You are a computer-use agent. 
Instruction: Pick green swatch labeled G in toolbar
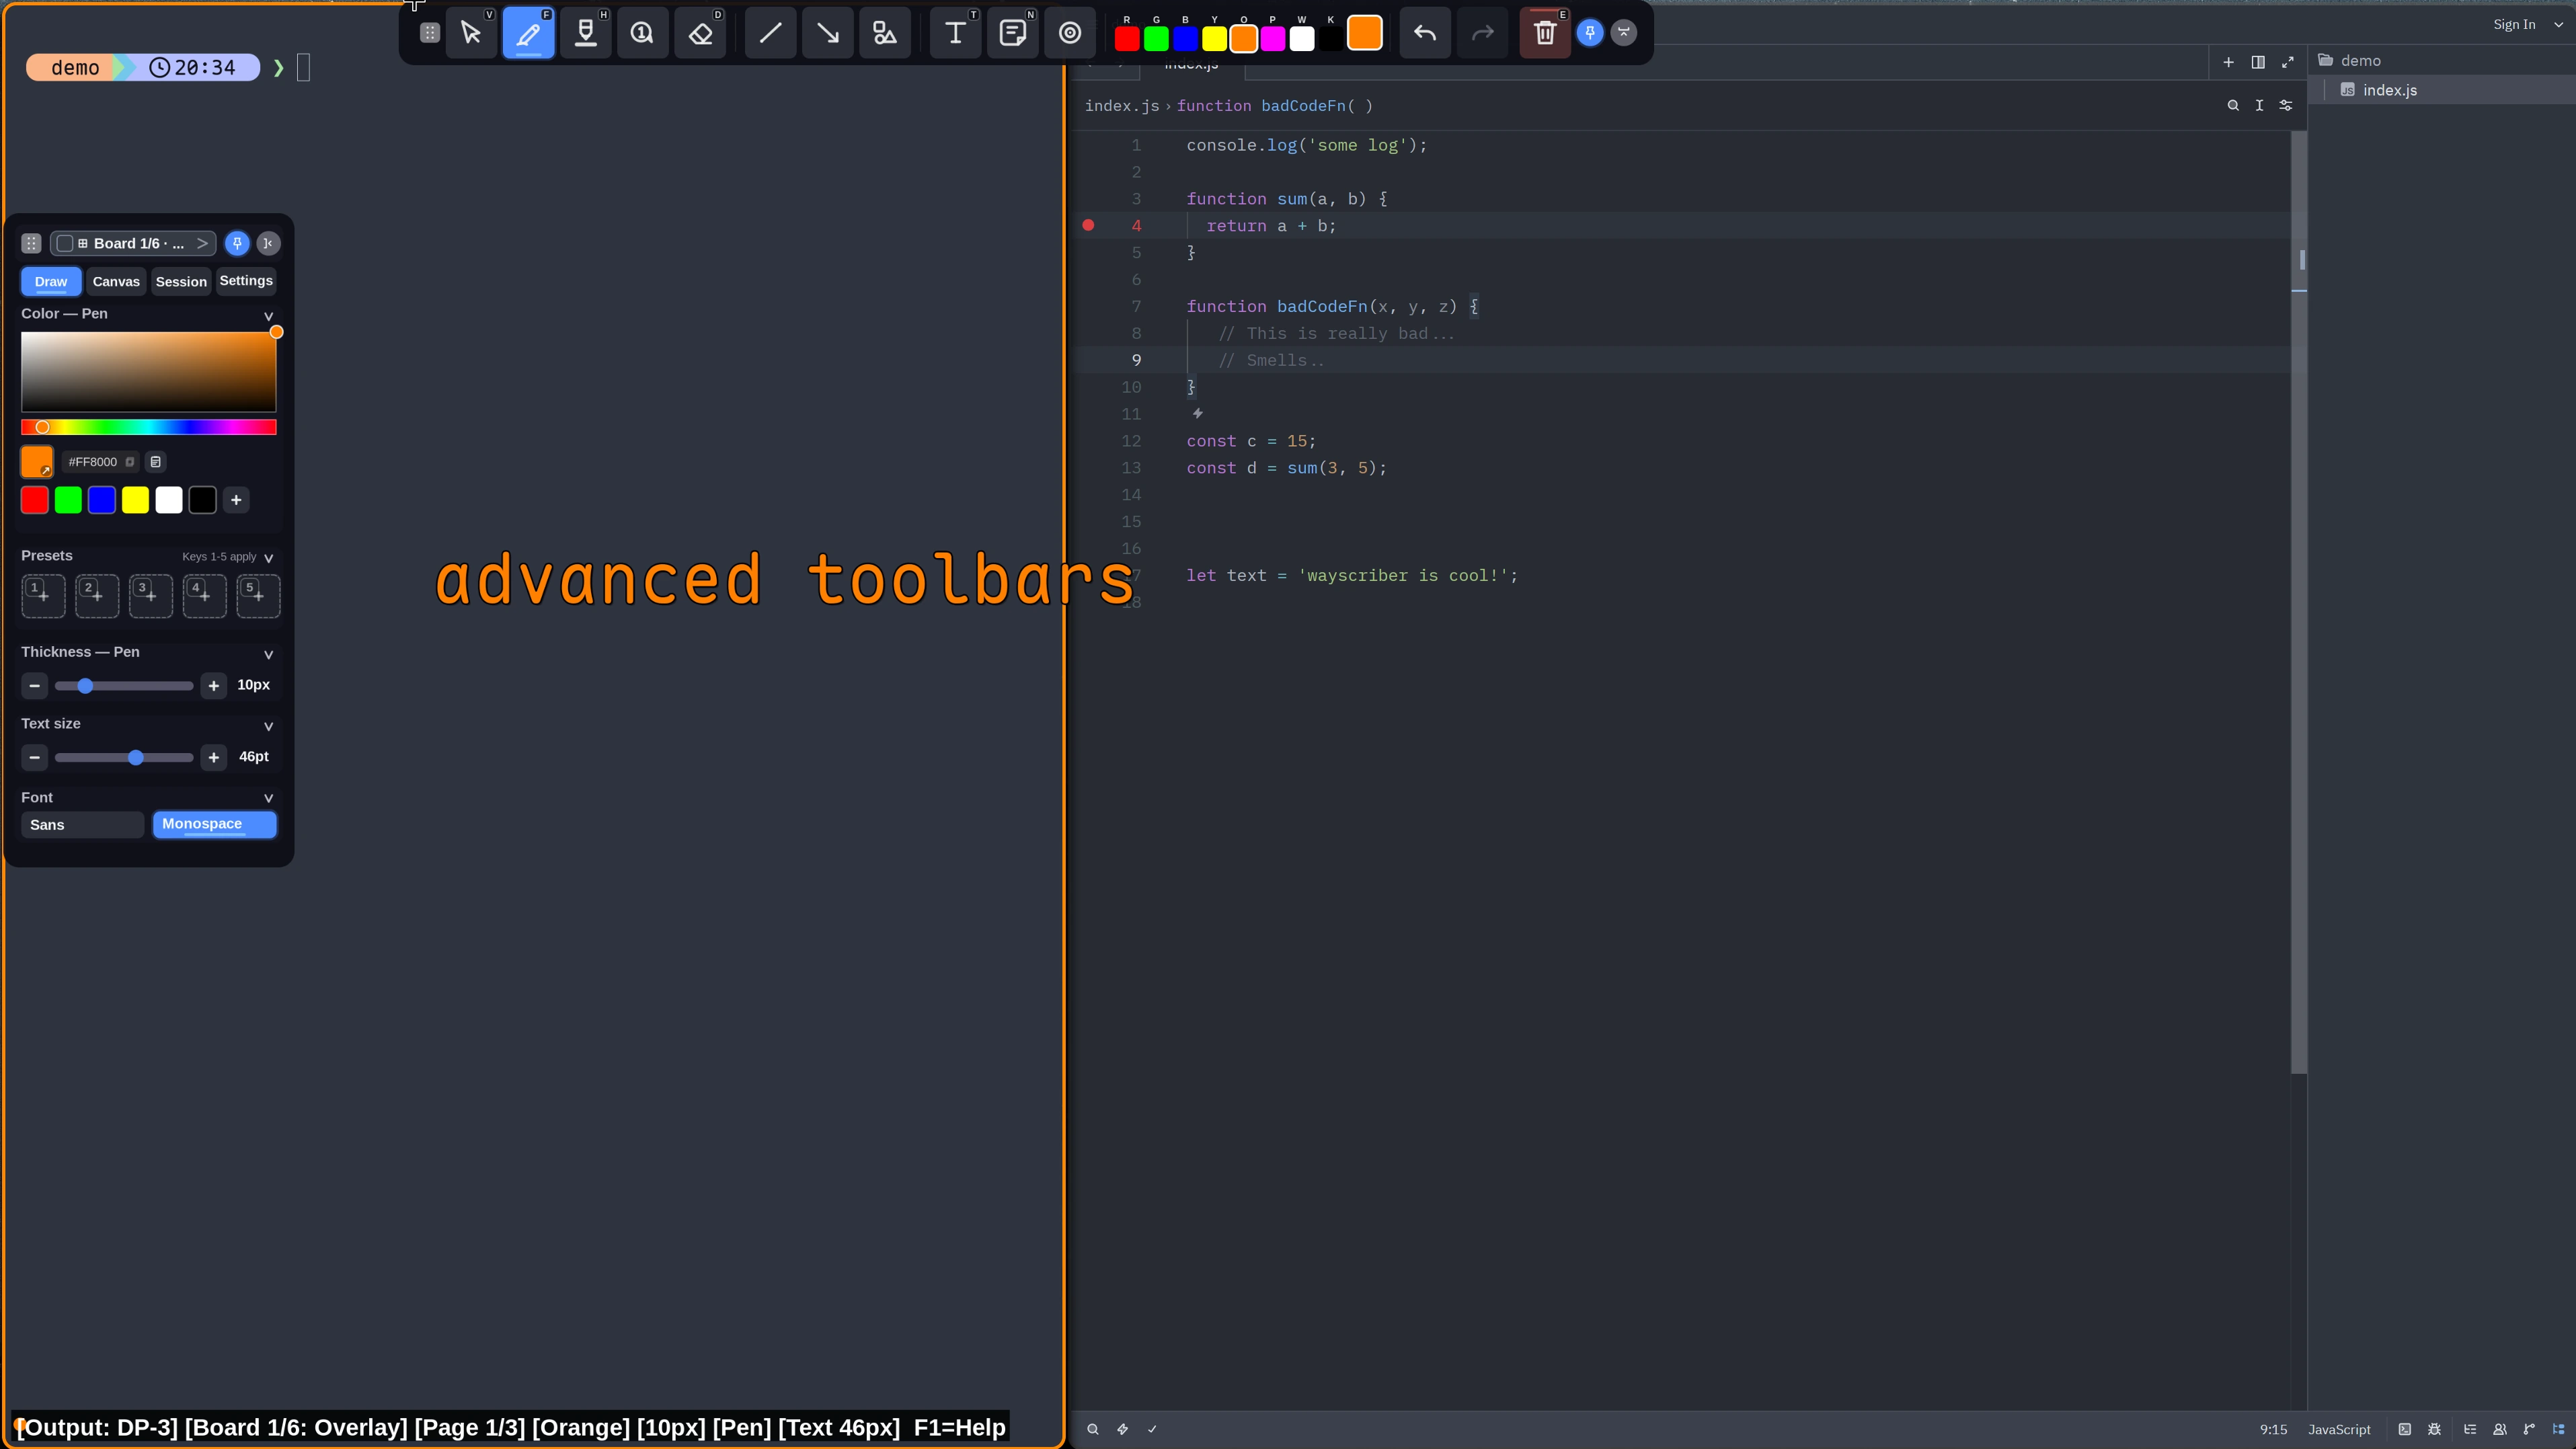1156,39
